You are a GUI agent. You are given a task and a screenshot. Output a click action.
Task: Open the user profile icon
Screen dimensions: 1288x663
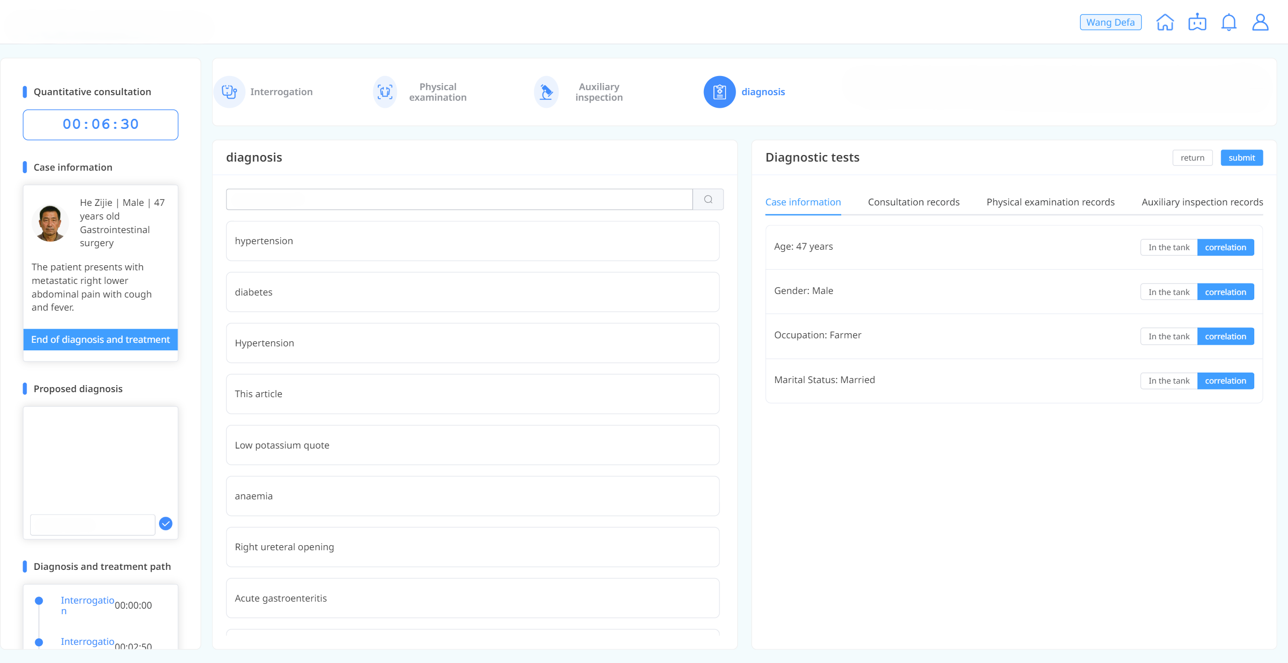pyautogui.click(x=1260, y=23)
